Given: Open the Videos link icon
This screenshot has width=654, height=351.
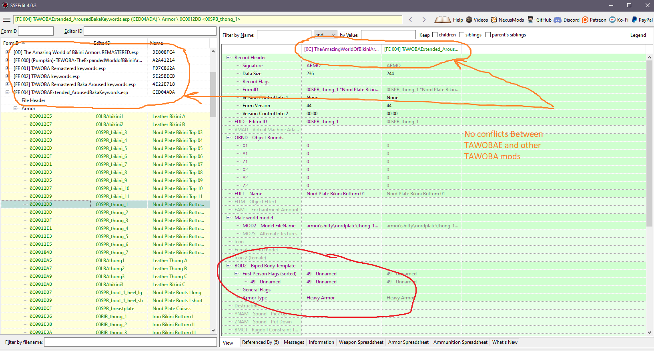Looking at the screenshot, I should 469,20.
